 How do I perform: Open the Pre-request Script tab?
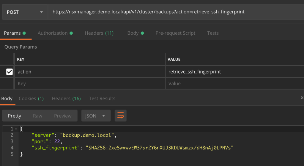(175, 33)
